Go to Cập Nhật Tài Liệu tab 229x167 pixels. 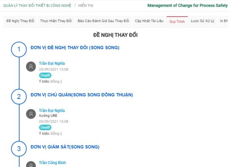point(149,21)
